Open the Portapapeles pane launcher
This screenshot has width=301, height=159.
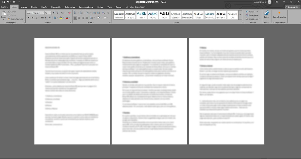click(24, 23)
